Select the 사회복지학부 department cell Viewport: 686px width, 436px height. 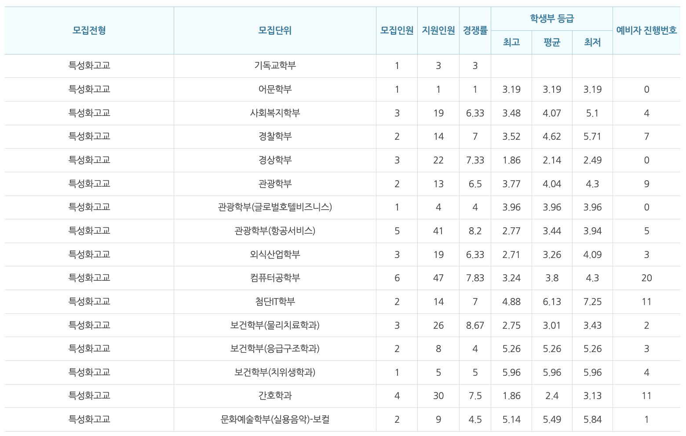[275, 113]
